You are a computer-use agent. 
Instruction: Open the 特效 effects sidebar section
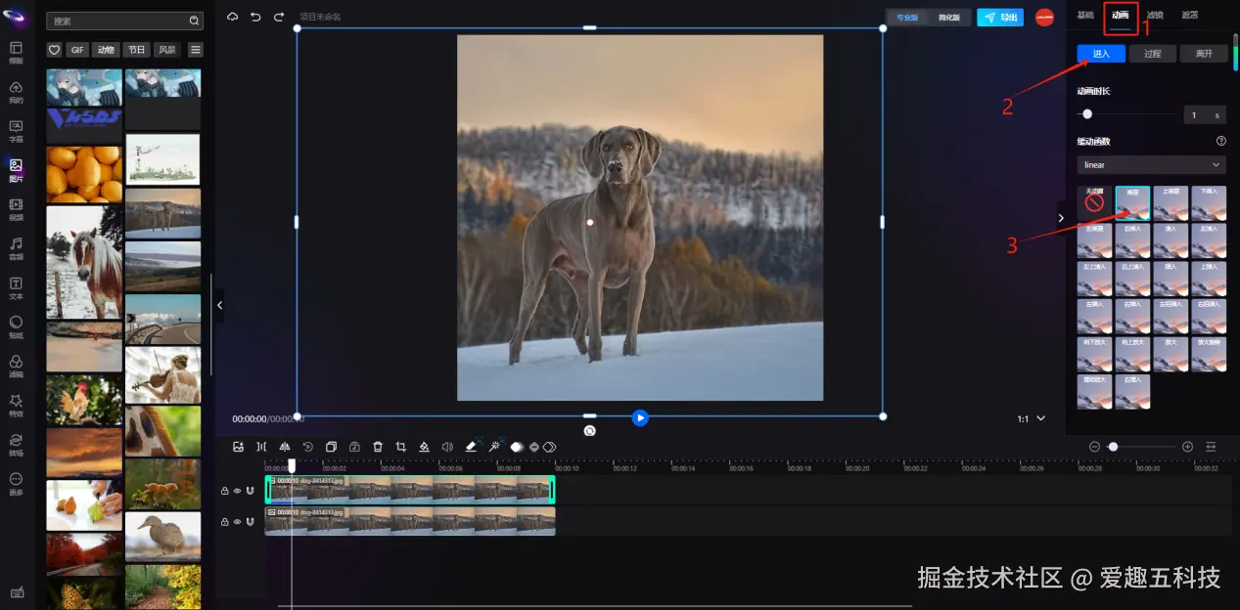pyautogui.click(x=16, y=406)
